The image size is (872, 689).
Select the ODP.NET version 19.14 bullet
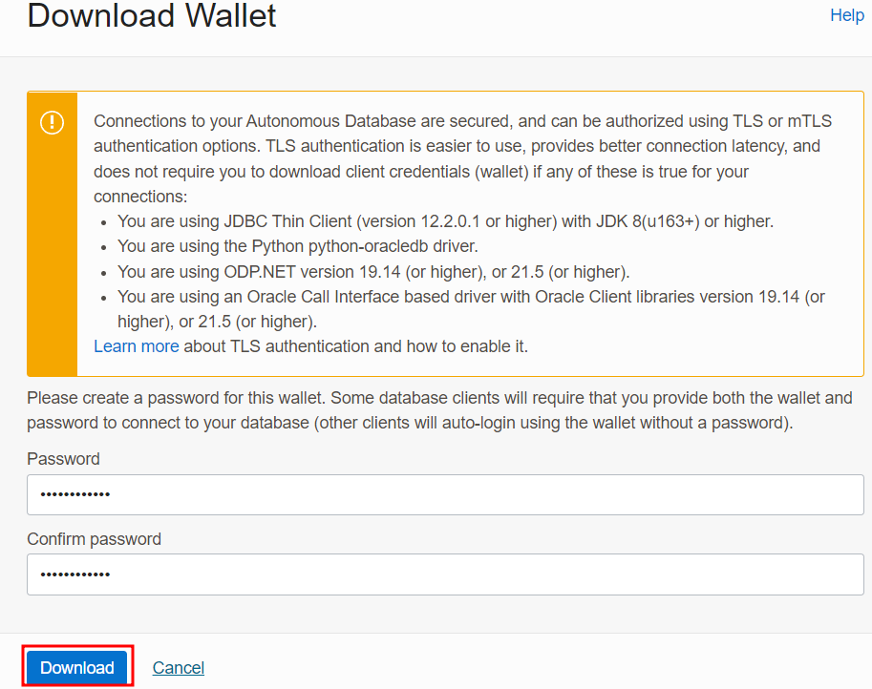tap(373, 272)
